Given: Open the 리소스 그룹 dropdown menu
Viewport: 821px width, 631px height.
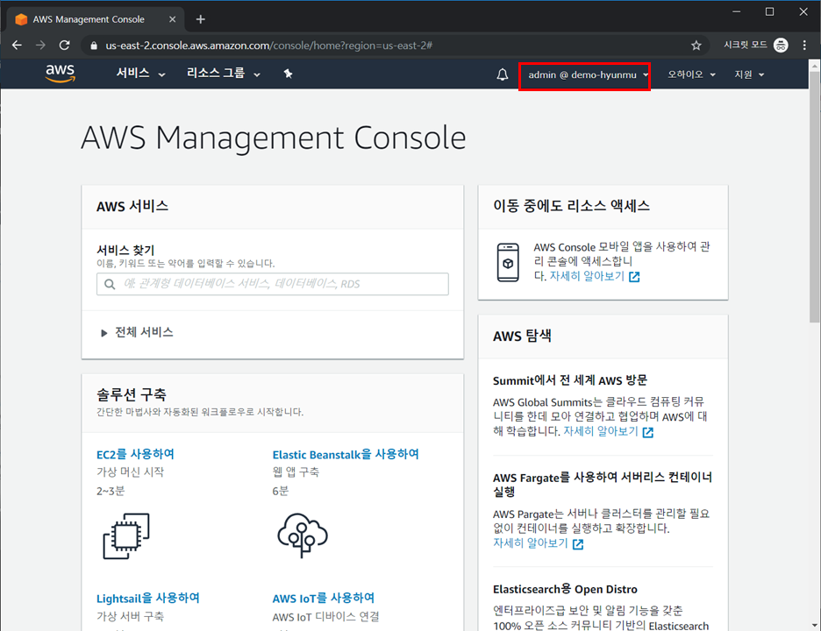Looking at the screenshot, I should click(224, 74).
